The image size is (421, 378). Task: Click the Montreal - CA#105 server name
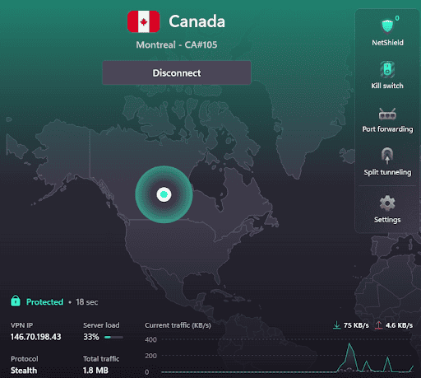[177, 44]
